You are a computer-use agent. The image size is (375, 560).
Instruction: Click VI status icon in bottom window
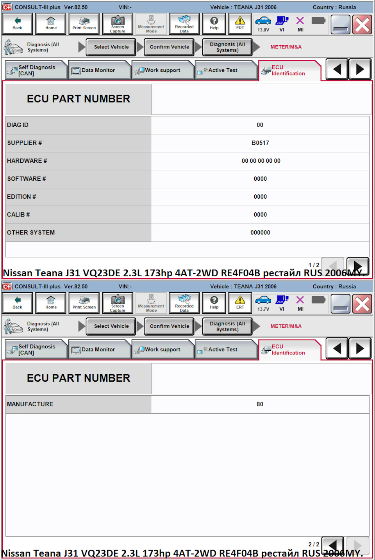(282, 303)
